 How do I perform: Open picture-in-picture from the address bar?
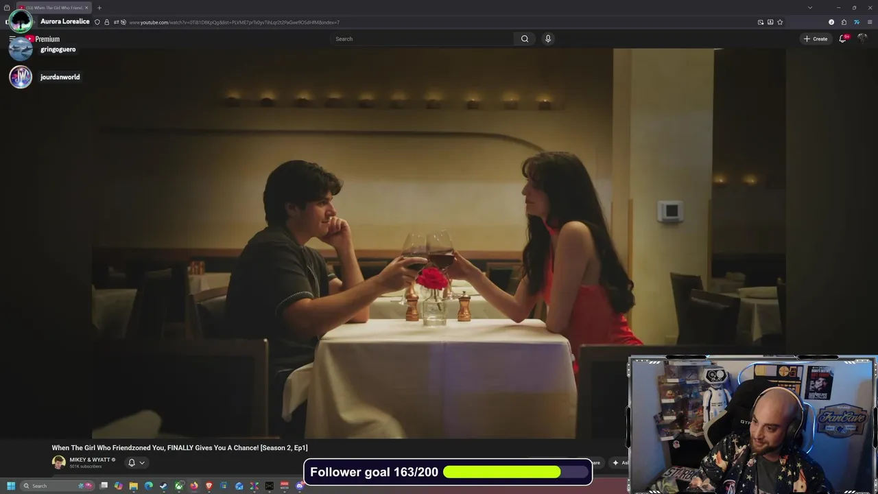(761, 22)
